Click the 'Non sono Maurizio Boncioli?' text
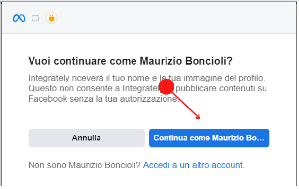This screenshot has width=299, height=189. click(84, 165)
